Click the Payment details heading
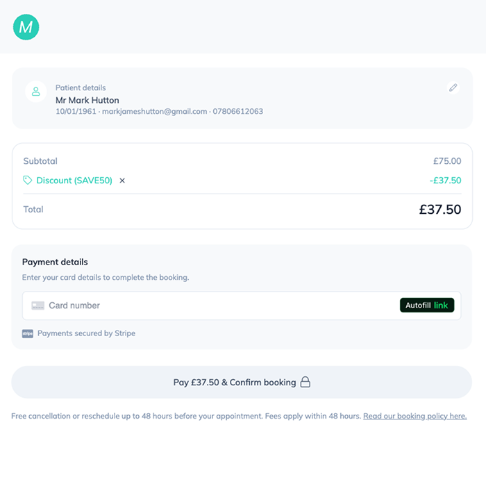This screenshot has width=486, height=486. (55, 262)
